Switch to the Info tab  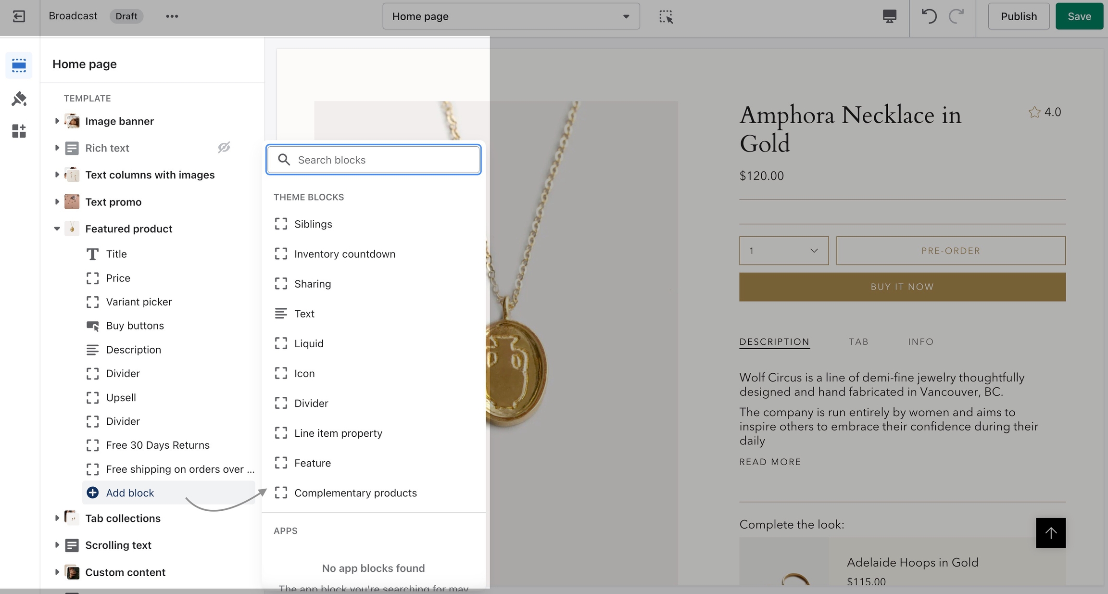(920, 342)
